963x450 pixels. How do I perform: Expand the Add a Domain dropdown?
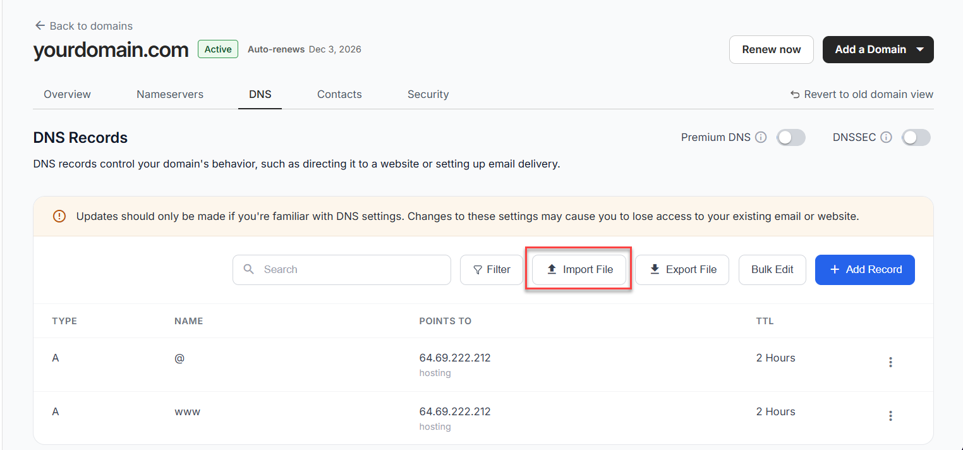pos(920,49)
